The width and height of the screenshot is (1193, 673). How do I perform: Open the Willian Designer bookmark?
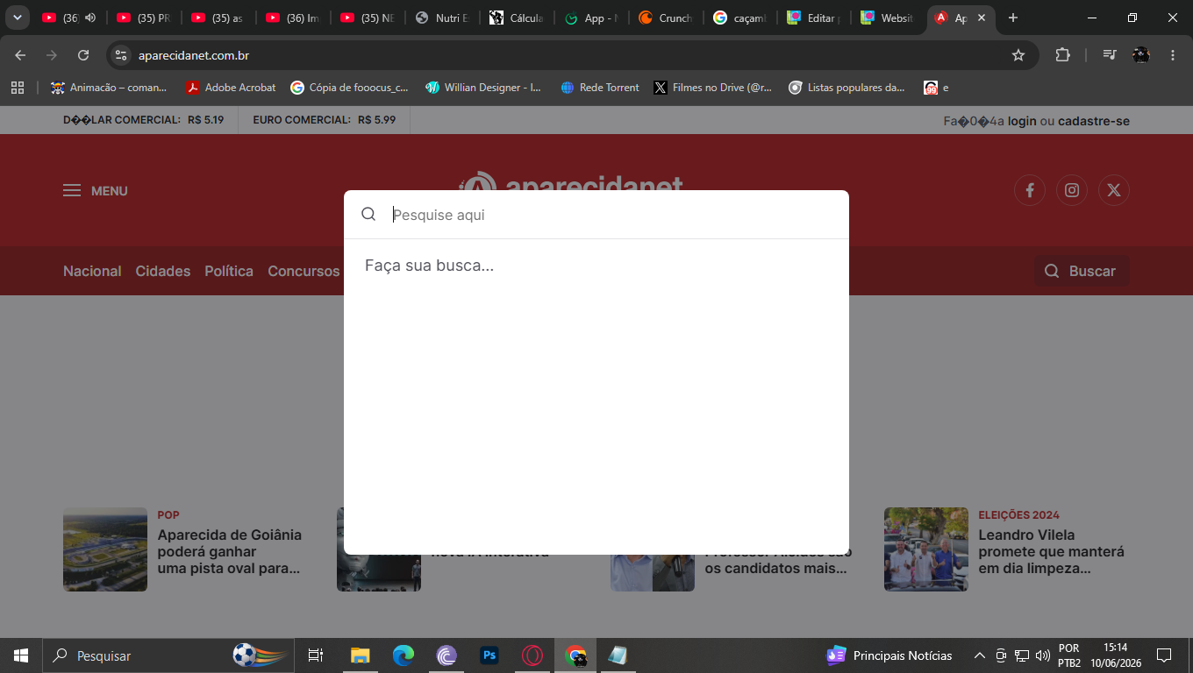[483, 88]
